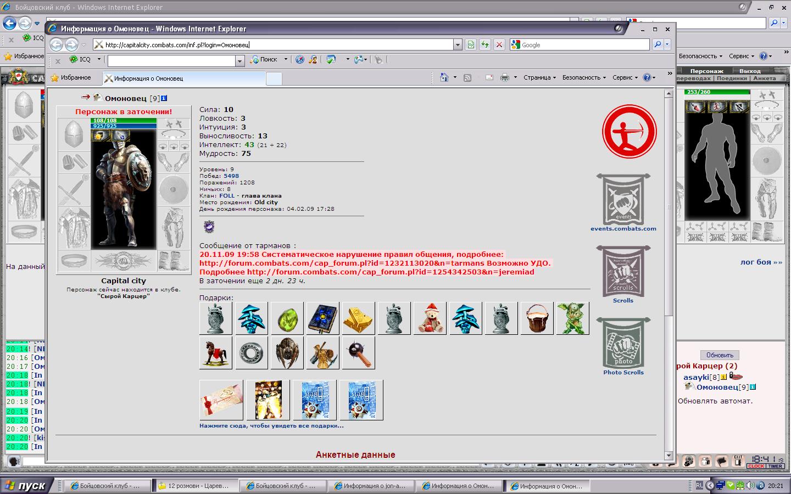This screenshot has width=791, height=494.
Task: Toggle the CLOCK mode button
Action: 756,466
